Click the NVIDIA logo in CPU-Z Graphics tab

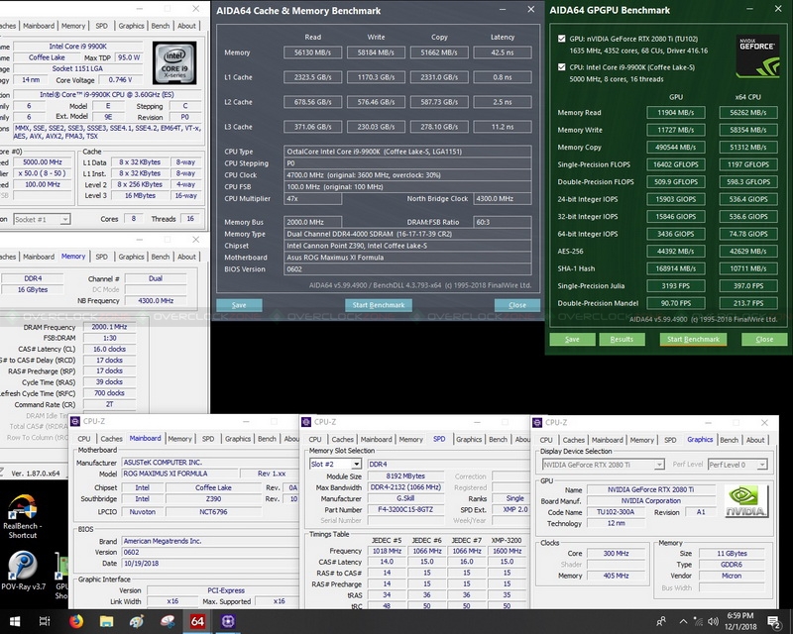click(x=746, y=501)
